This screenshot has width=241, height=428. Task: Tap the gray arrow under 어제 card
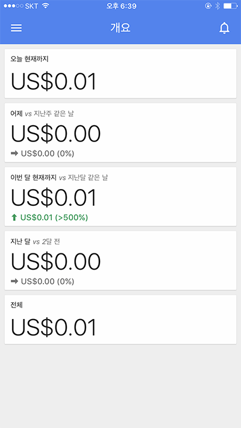click(x=14, y=154)
